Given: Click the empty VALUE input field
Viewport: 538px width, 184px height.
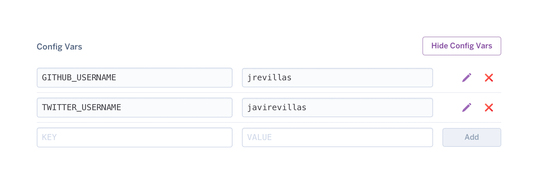Looking at the screenshot, I should [x=337, y=137].
